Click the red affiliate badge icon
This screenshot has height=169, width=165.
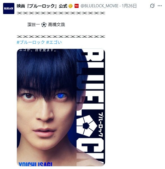[x=77, y=6]
